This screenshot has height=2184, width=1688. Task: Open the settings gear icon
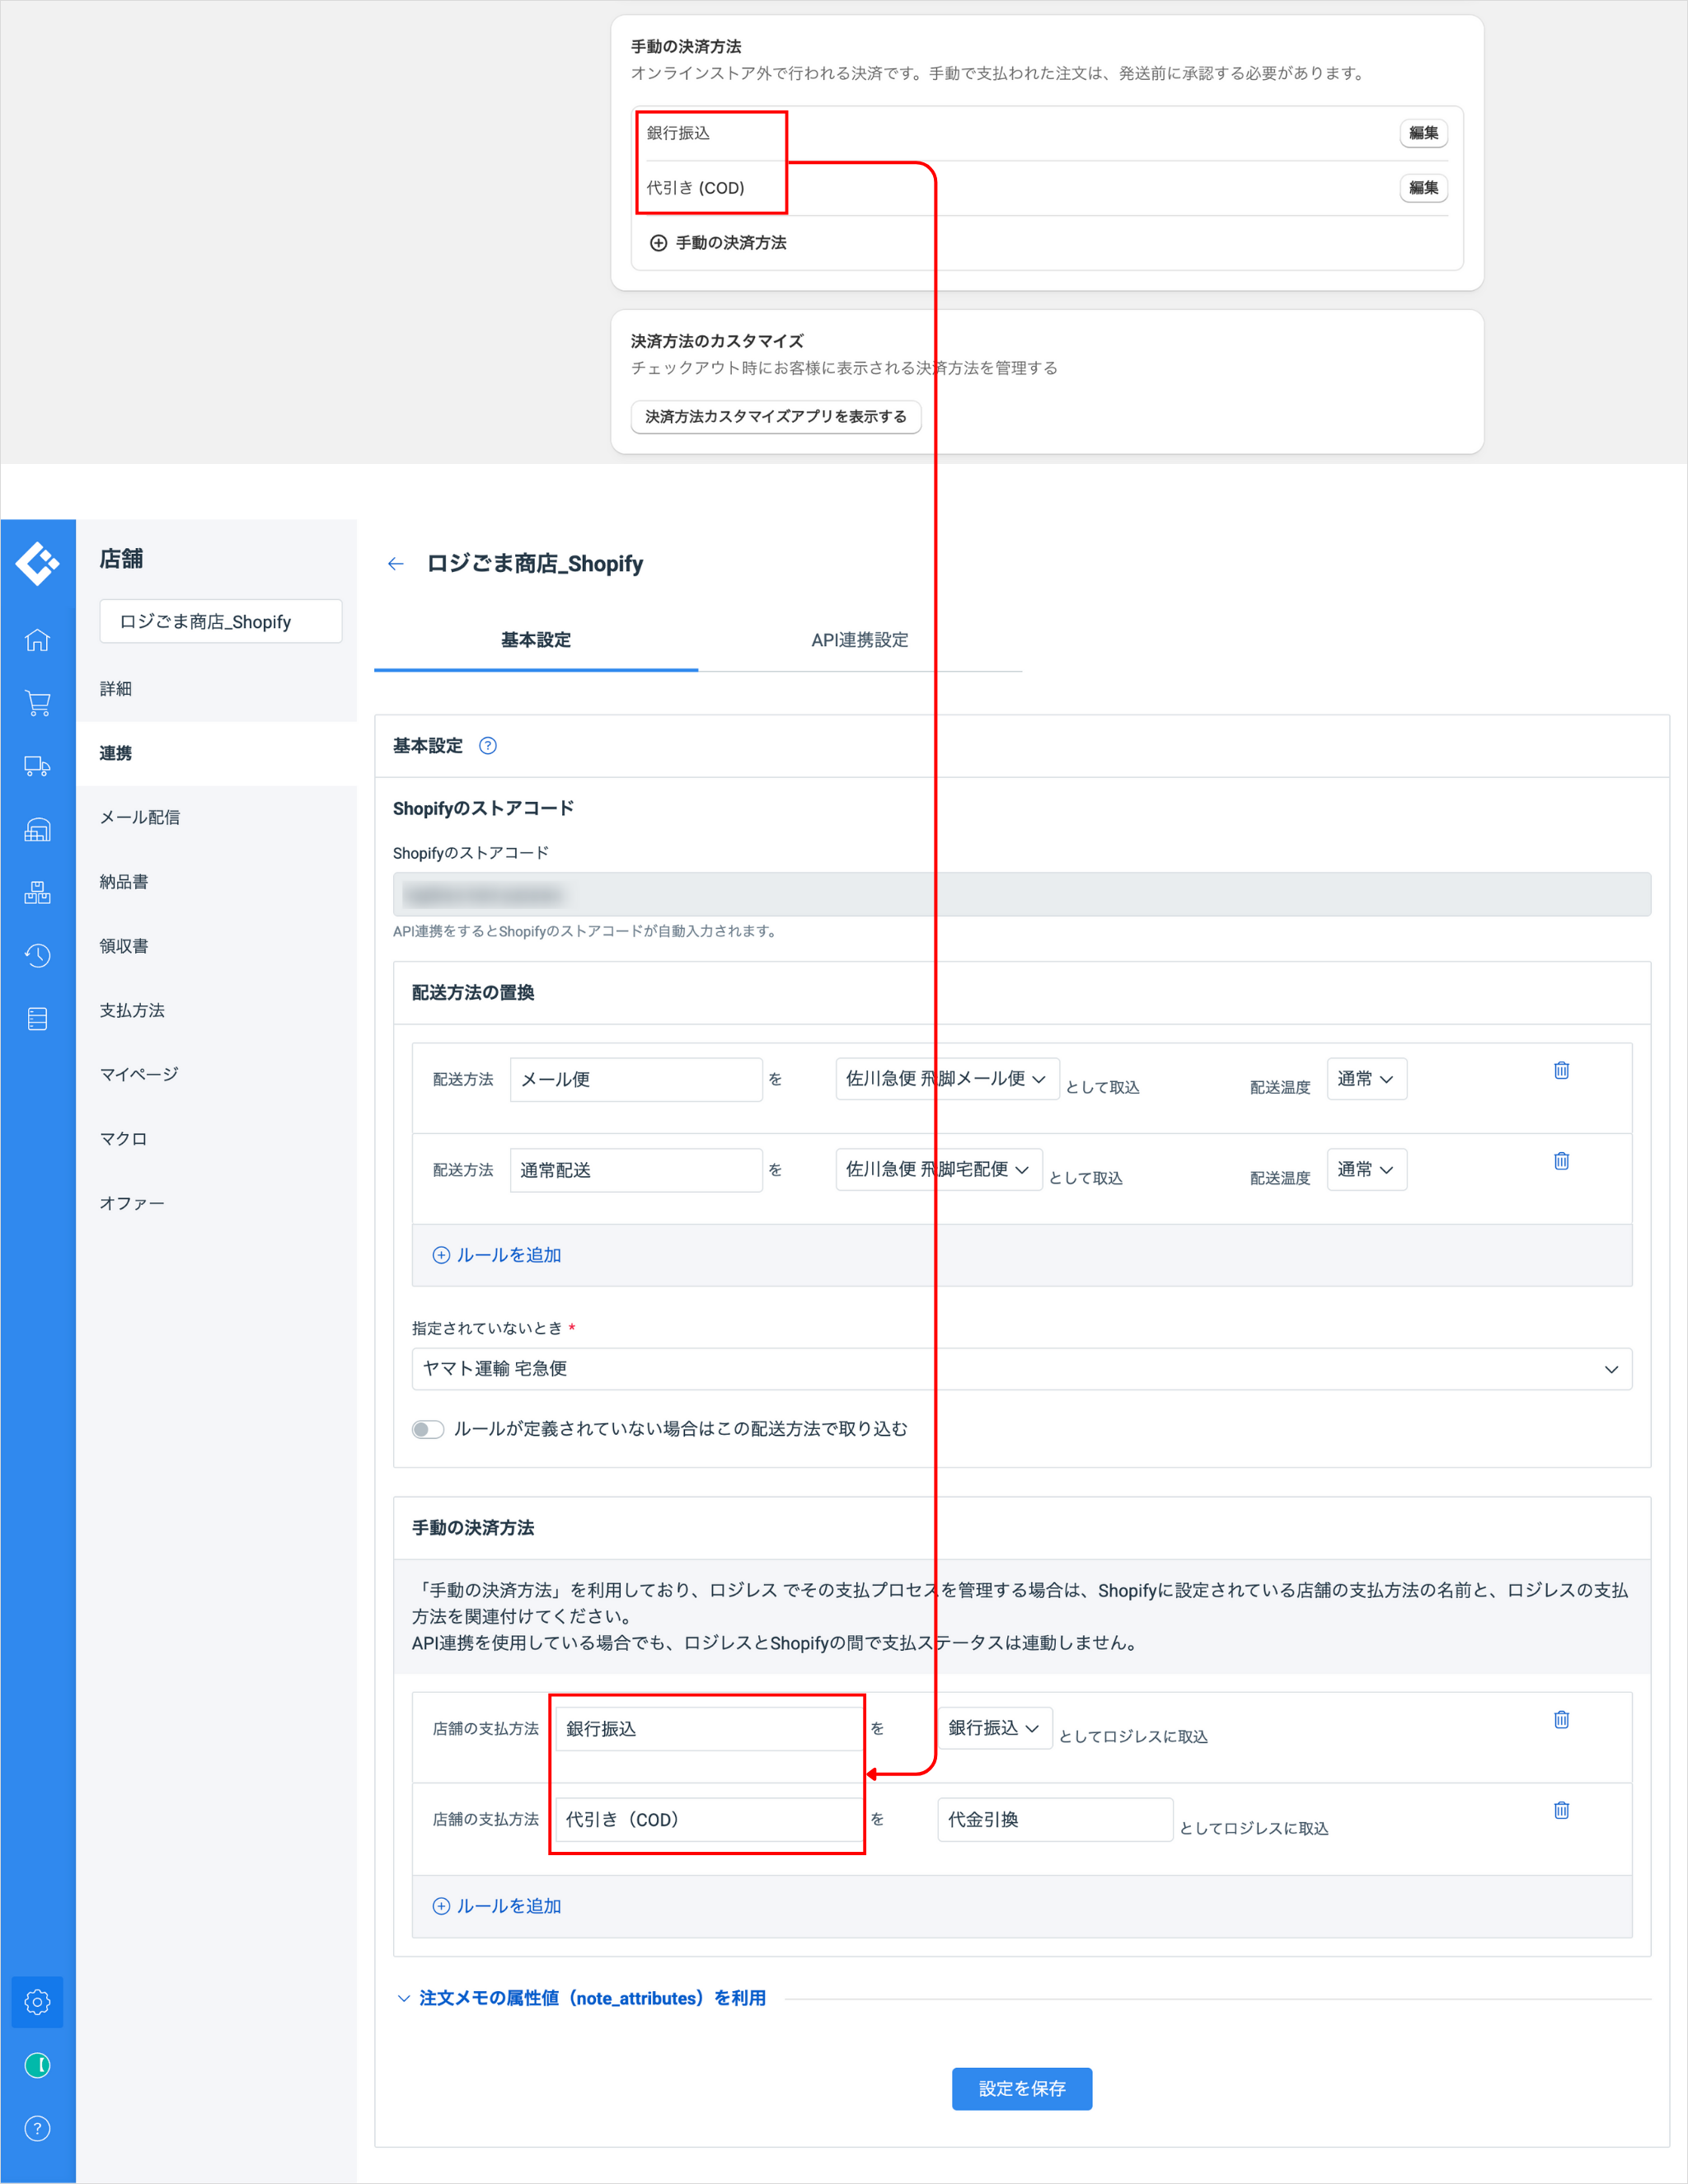37,2002
